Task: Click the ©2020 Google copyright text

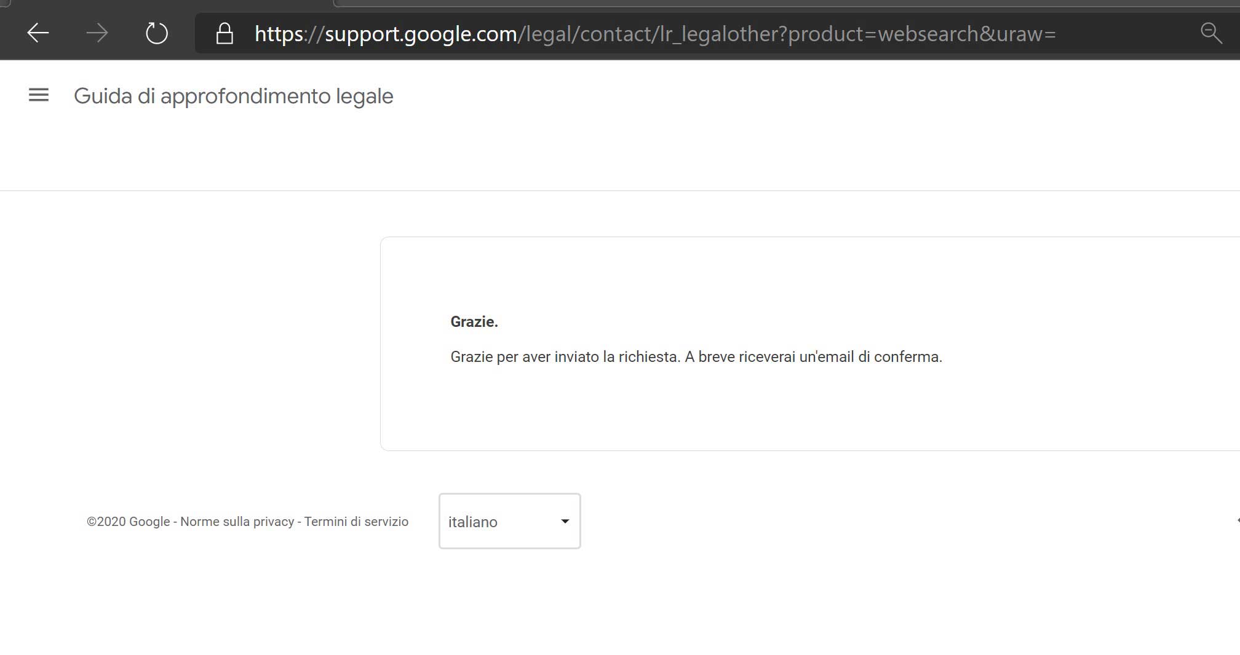Action: (128, 522)
